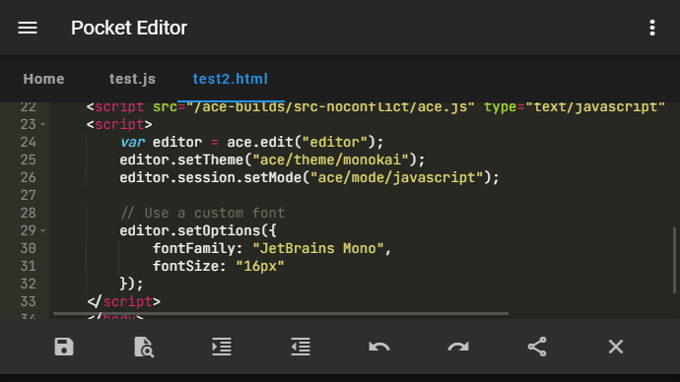The image size is (680, 382).
Task: Undo the last edit
Action: 379,347
